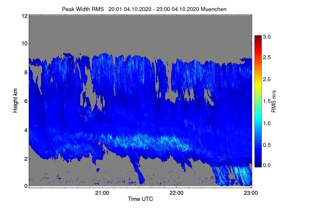Screen dimensions: 331x221
Task: Click the colorbar value '1.5'
Action: [x=267, y=101]
